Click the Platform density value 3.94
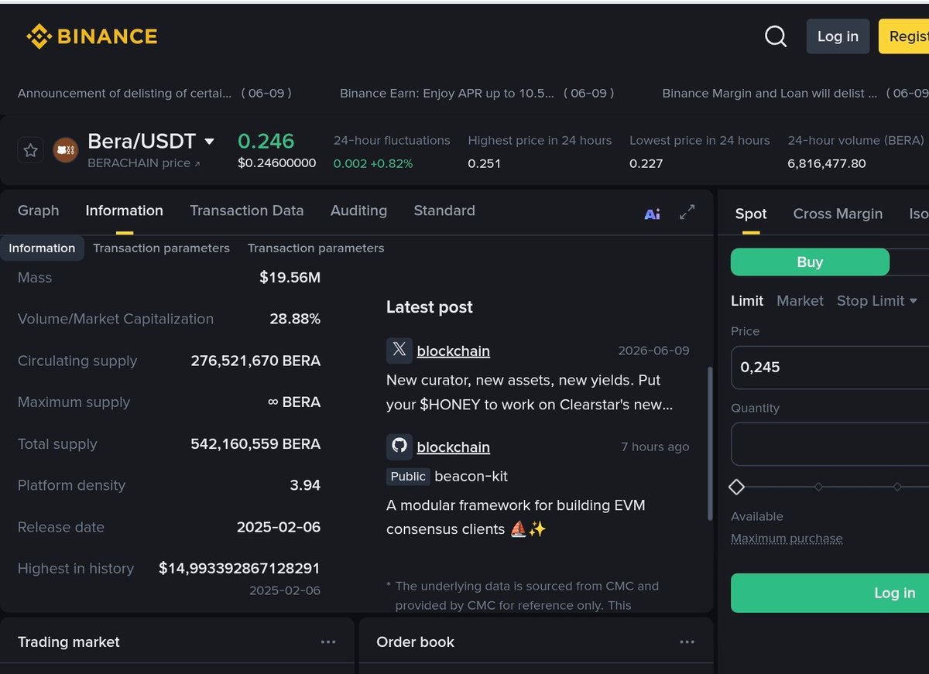Image resolution: width=929 pixels, height=674 pixels. (x=305, y=485)
